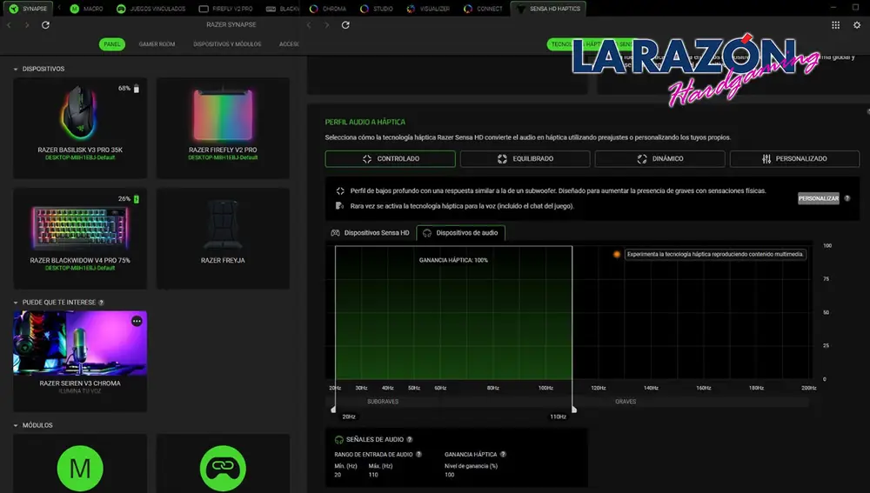
Task: Open Dispositivos y Módulos section
Action: tap(227, 44)
